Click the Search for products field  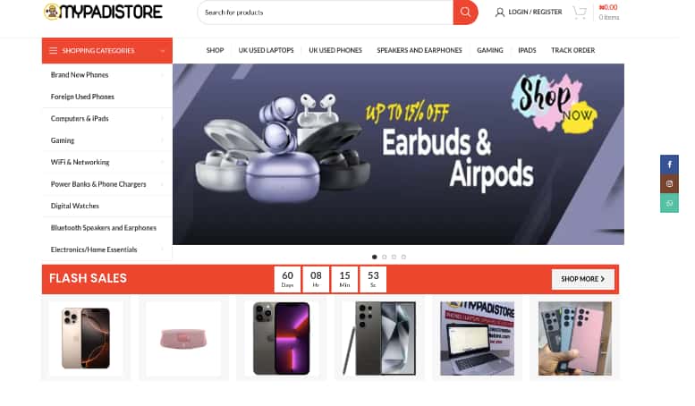[x=326, y=13]
